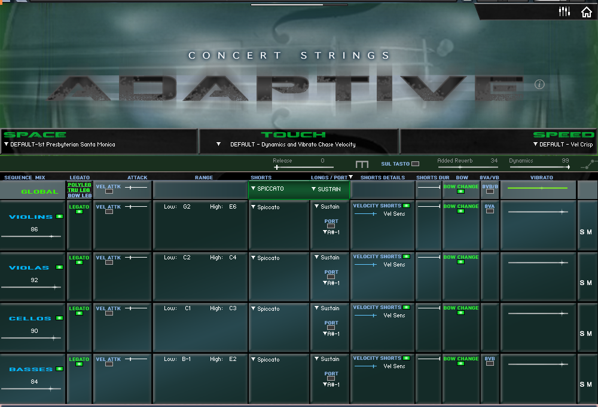Toggle VEL ATTK checkbox in Global row
The height and width of the screenshot is (407, 598).
point(109,191)
